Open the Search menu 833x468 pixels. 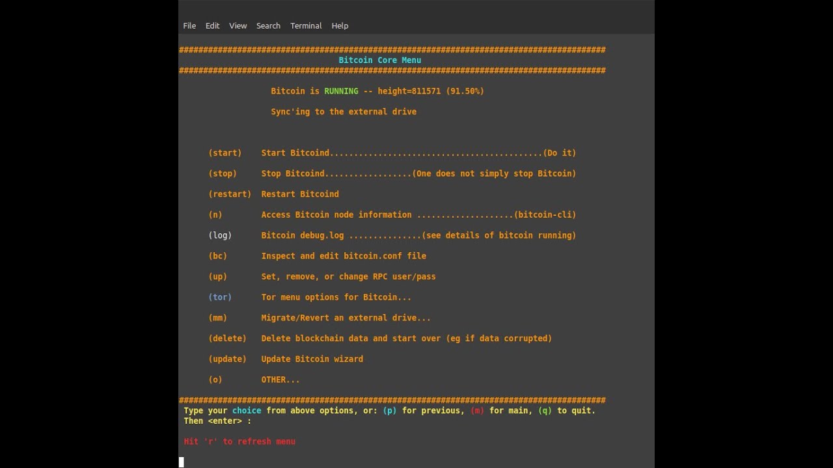268,26
